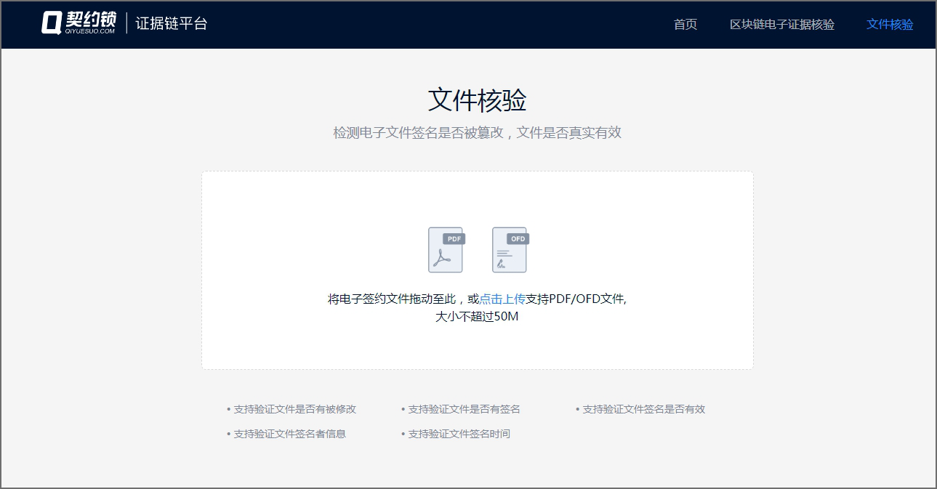Viewport: 937px width, 489px height.
Task: Click the 支持验证文件签名者信息 feature item
Action: click(x=289, y=434)
